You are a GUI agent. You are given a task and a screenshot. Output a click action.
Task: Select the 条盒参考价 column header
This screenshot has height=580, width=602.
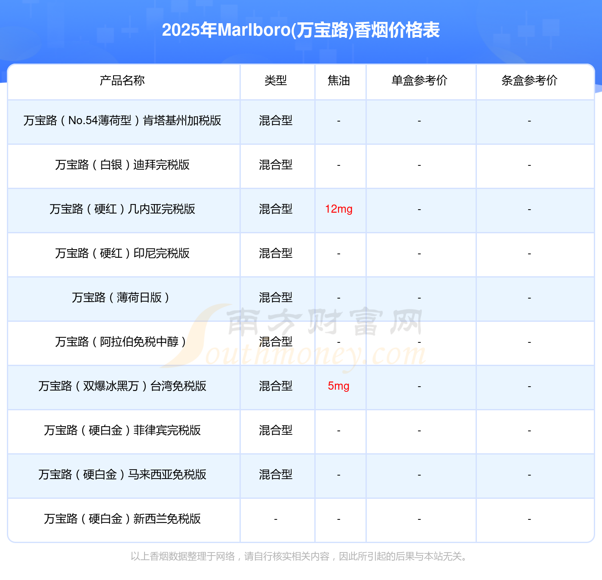point(529,80)
